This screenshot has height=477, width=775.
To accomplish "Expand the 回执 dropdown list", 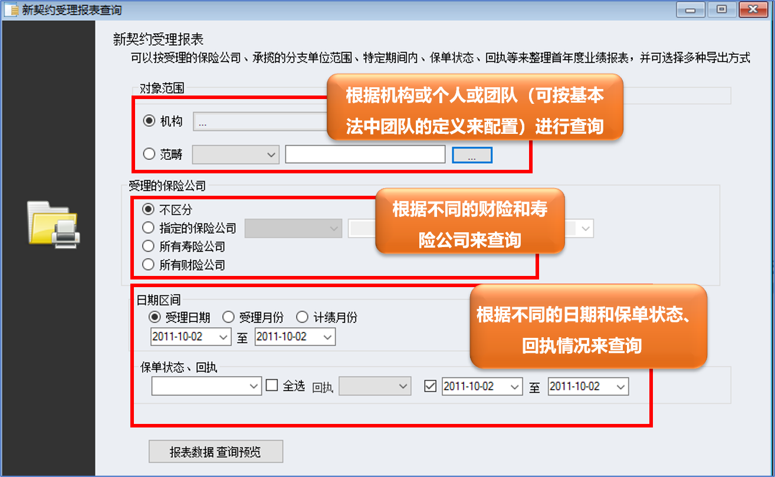I will [375, 386].
